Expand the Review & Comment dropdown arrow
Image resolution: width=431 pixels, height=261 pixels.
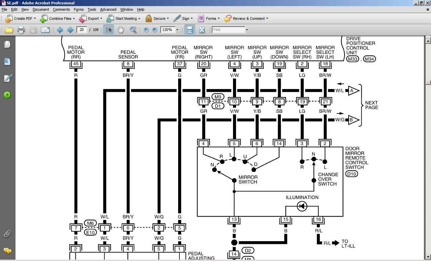click(267, 18)
